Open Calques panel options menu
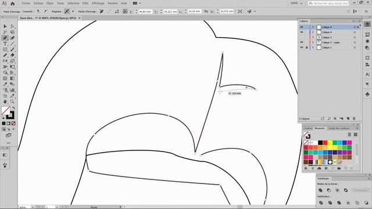The height and width of the screenshot is (209, 372). click(x=359, y=21)
